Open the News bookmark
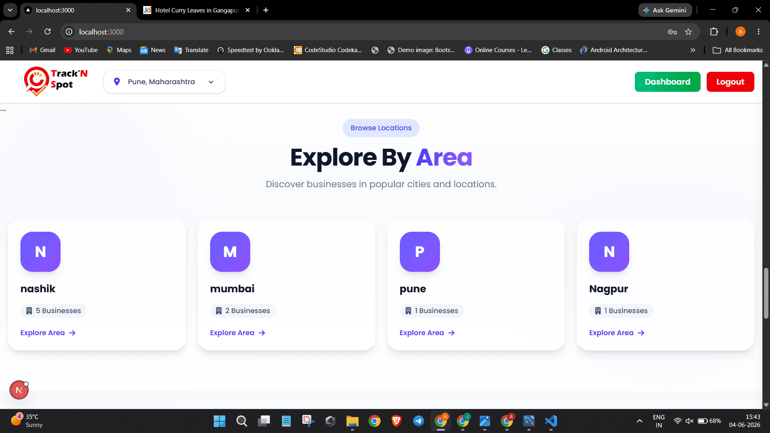The width and height of the screenshot is (770, 433). click(153, 50)
